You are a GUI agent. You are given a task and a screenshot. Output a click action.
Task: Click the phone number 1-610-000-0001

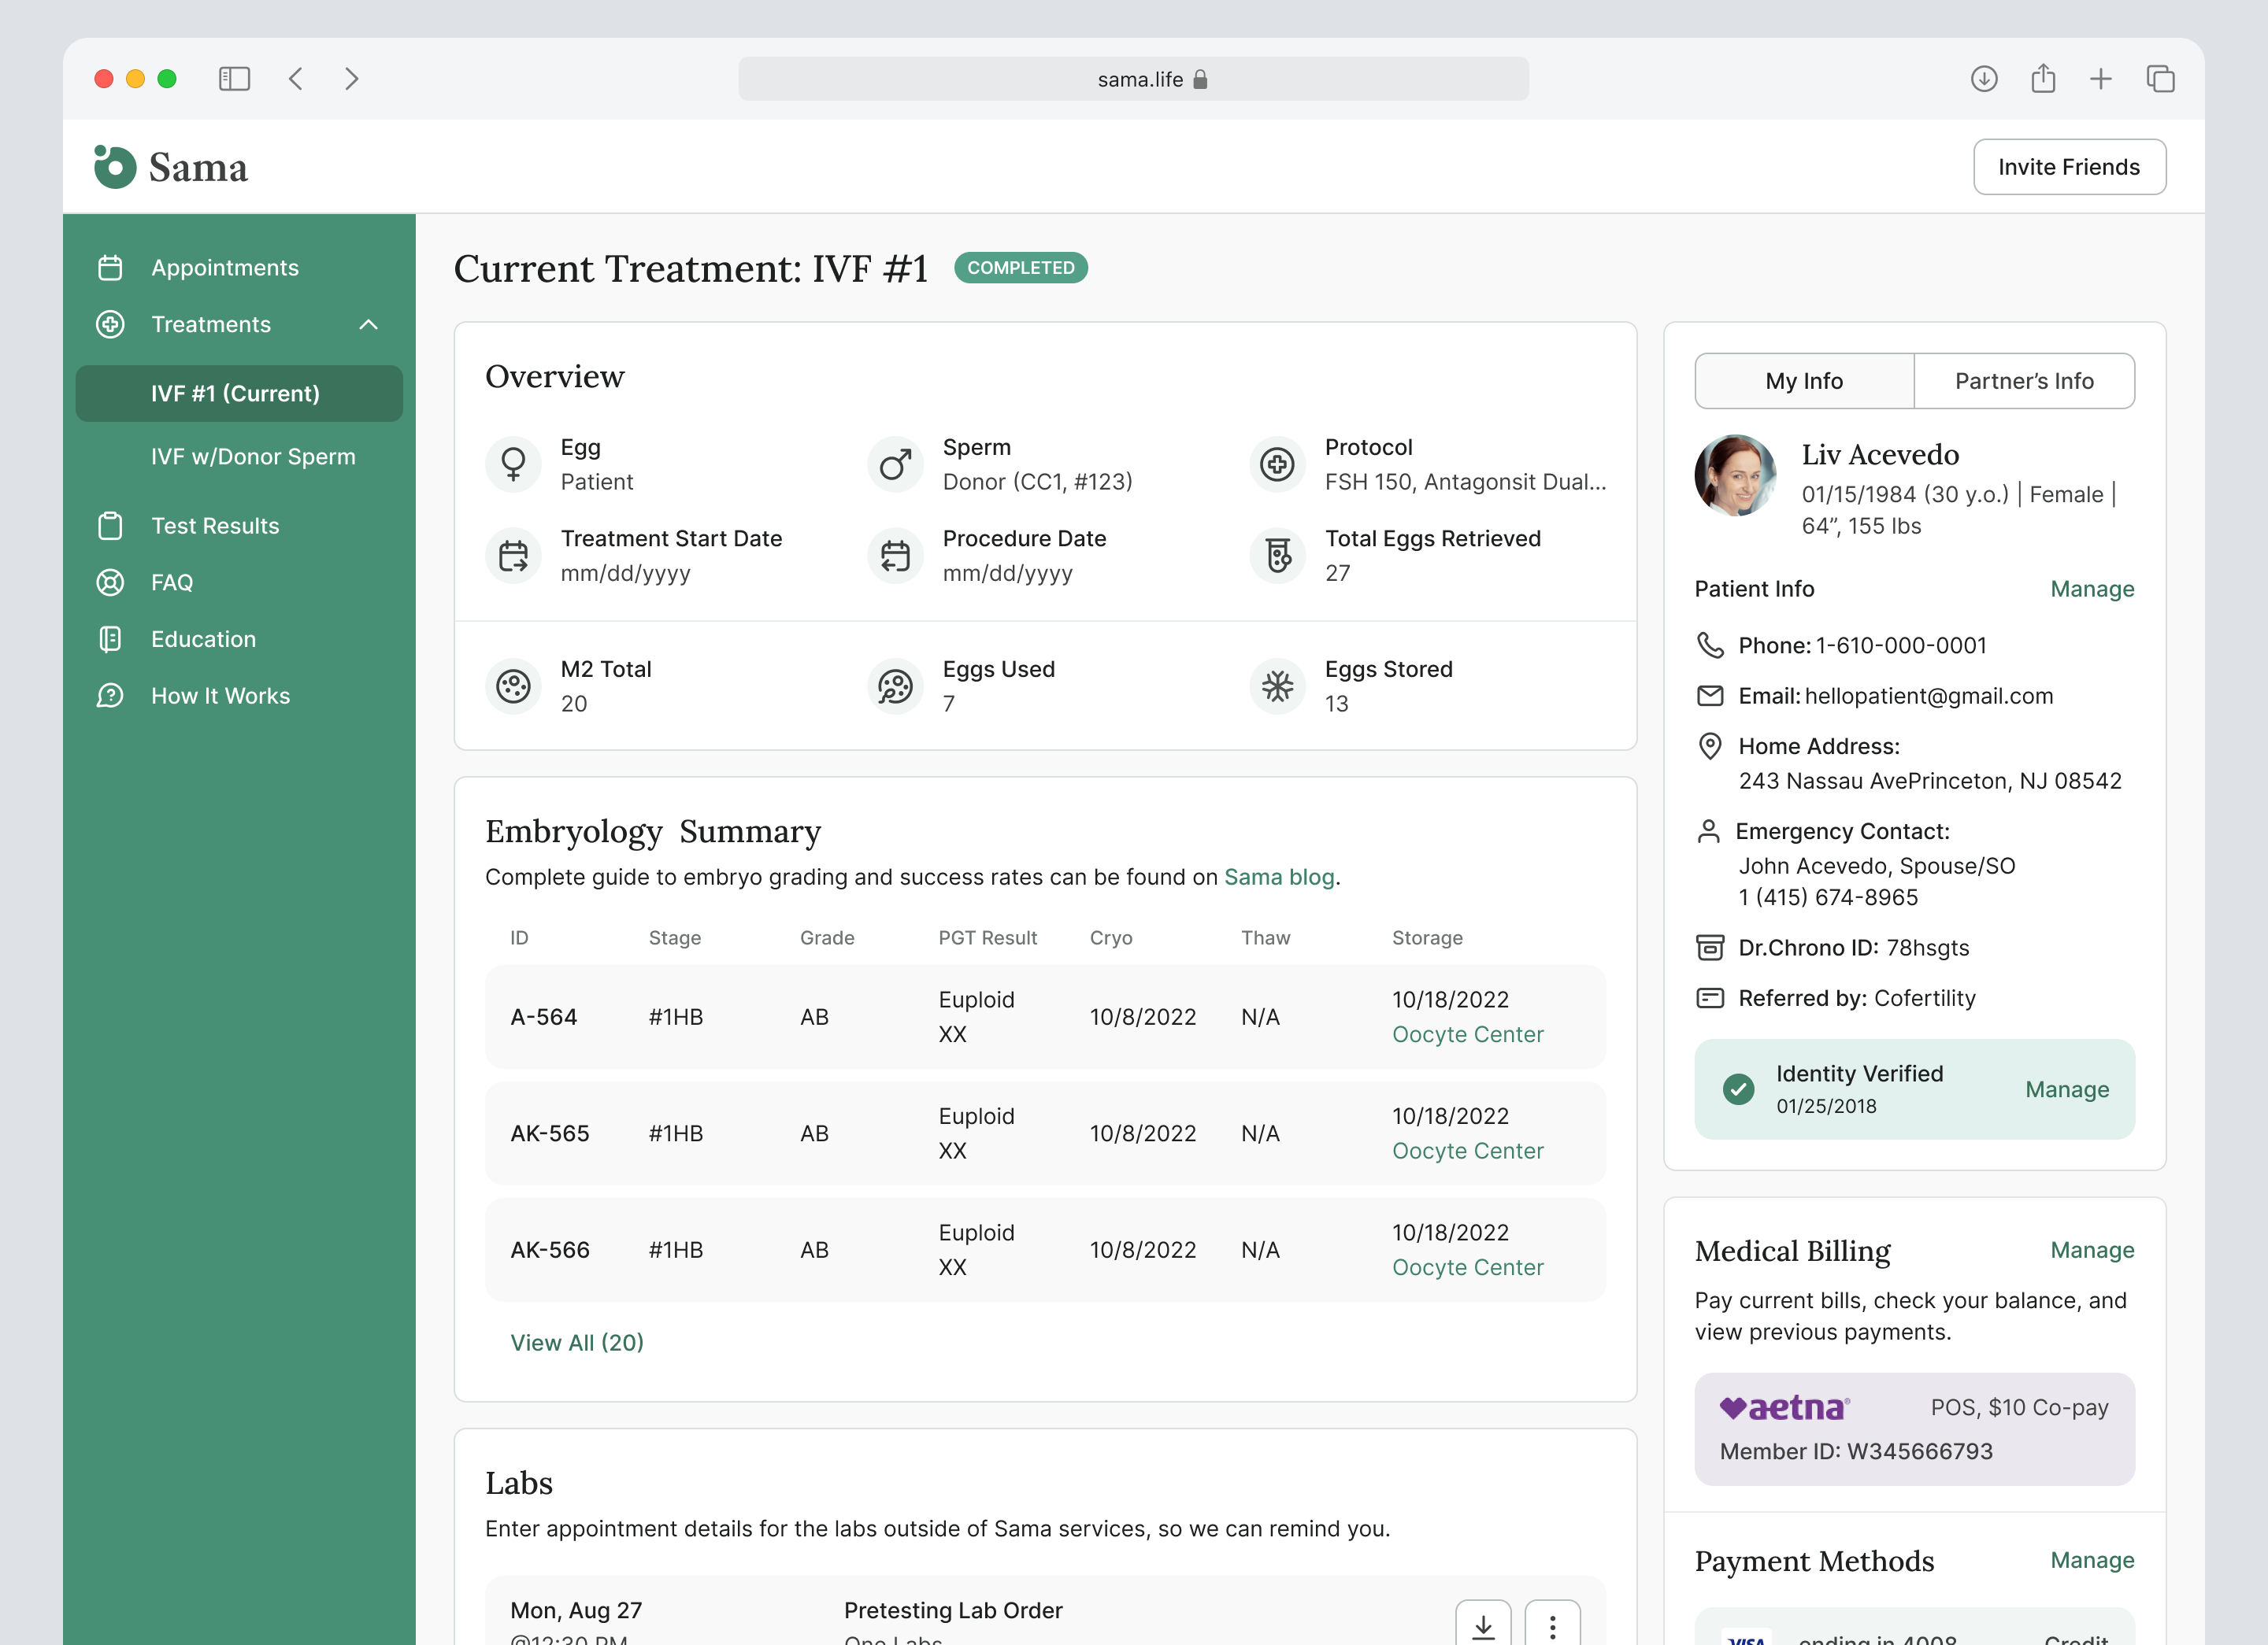(x=1901, y=645)
